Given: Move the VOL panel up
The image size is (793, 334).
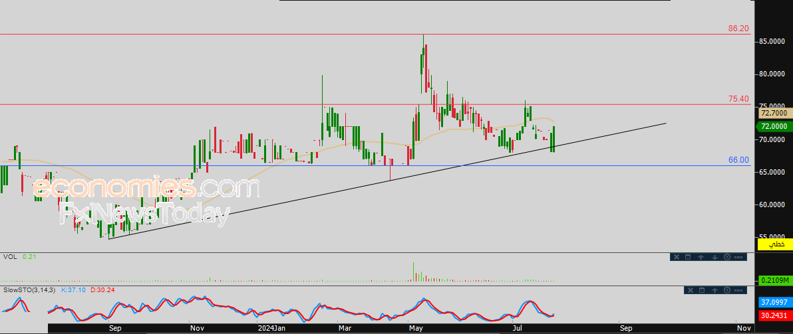Looking at the screenshot, I should tap(701, 257).
